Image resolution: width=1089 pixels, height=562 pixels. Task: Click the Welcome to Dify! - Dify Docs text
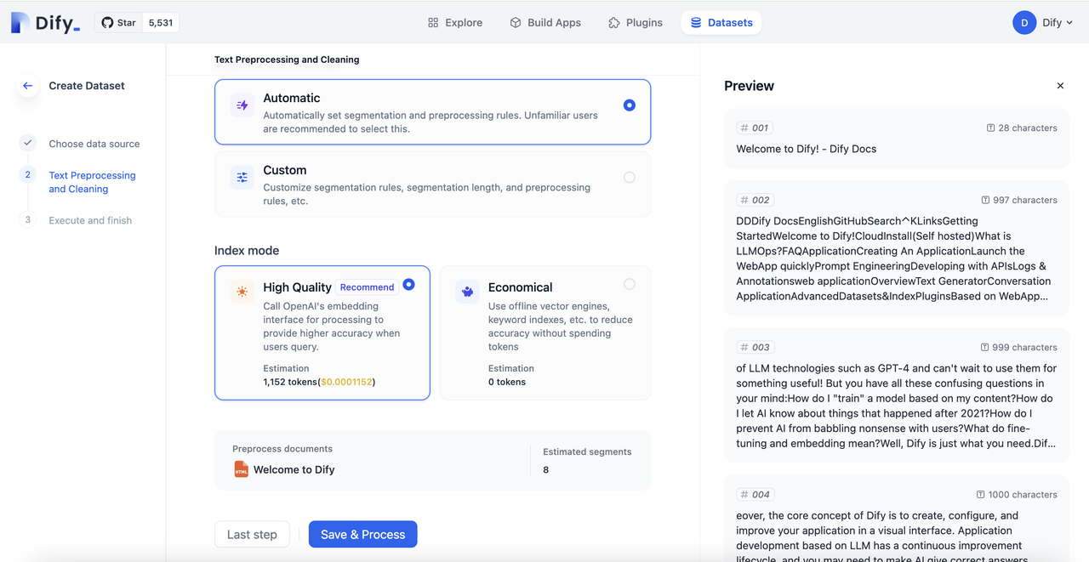click(806, 149)
